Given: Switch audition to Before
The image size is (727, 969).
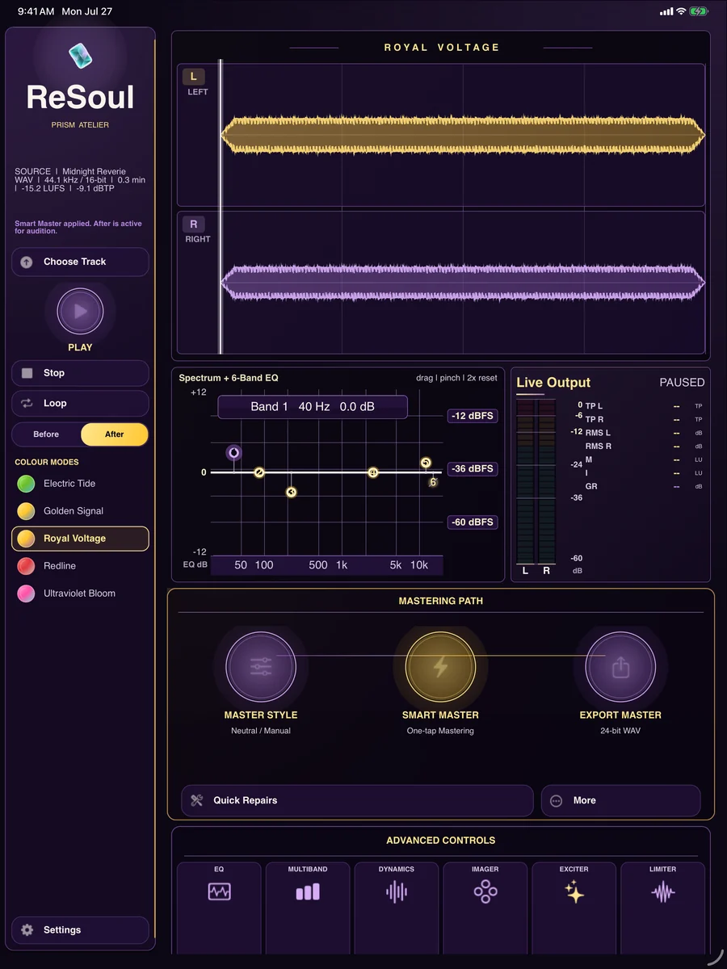Looking at the screenshot, I should pyautogui.click(x=46, y=434).
